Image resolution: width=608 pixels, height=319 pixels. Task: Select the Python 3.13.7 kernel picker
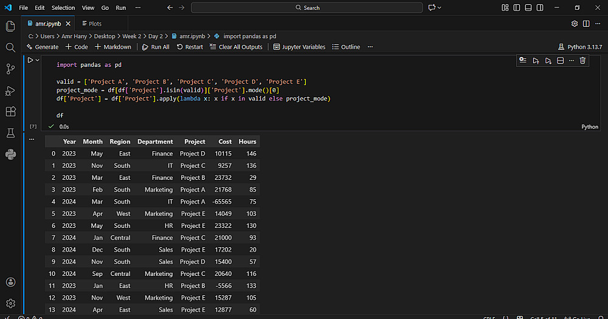click(579, 47)
